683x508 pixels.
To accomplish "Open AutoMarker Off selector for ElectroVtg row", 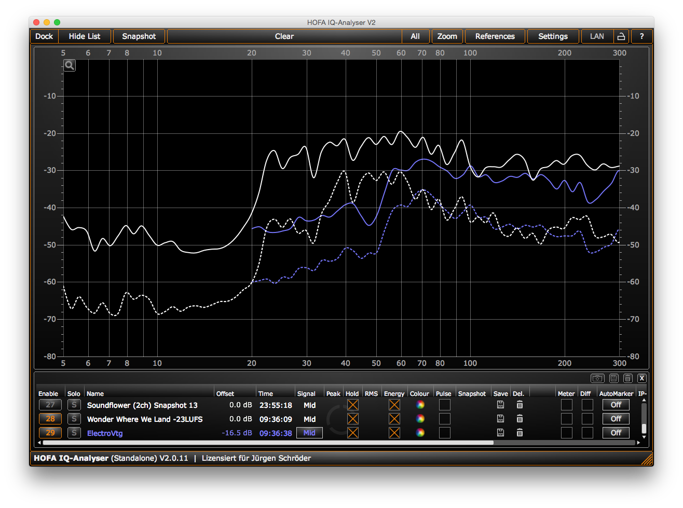I will click(616, 433).
